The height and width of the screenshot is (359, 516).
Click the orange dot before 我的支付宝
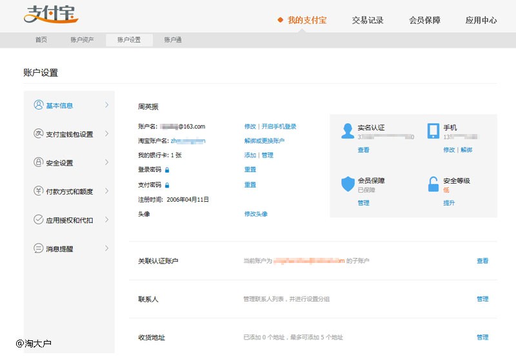pos(281,20)
